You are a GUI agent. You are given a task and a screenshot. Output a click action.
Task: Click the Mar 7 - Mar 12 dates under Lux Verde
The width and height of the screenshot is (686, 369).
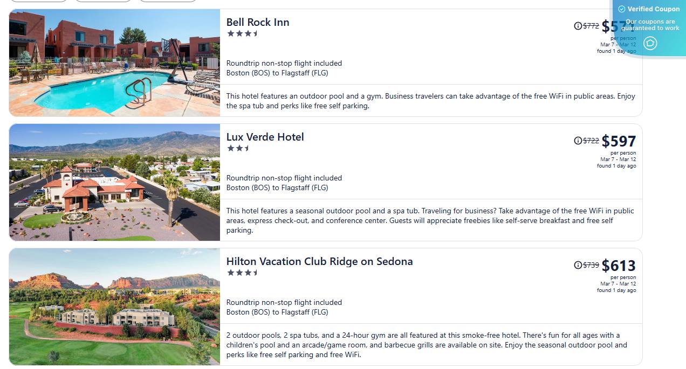point(616,159)
